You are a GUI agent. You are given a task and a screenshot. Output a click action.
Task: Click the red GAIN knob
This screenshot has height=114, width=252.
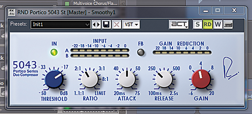coord(201,79)
